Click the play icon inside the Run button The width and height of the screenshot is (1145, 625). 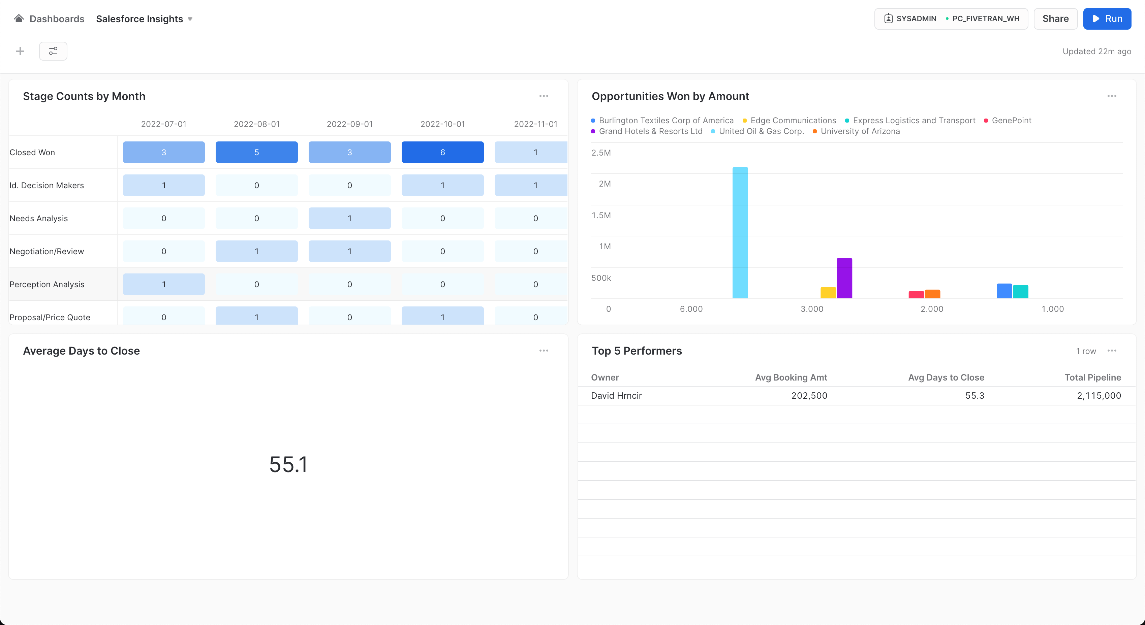[x=1096, y=18]
